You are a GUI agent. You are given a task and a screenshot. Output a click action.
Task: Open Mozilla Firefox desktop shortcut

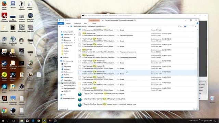4,5
